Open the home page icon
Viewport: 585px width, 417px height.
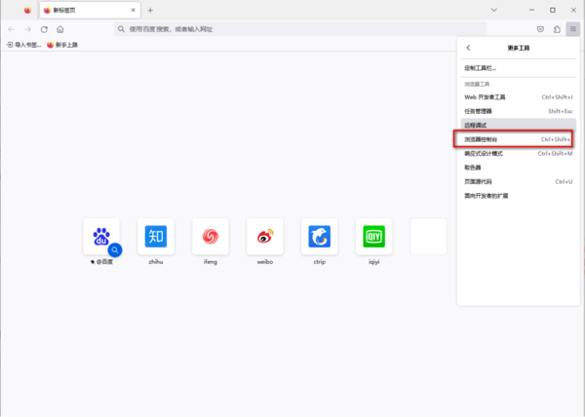60,29
